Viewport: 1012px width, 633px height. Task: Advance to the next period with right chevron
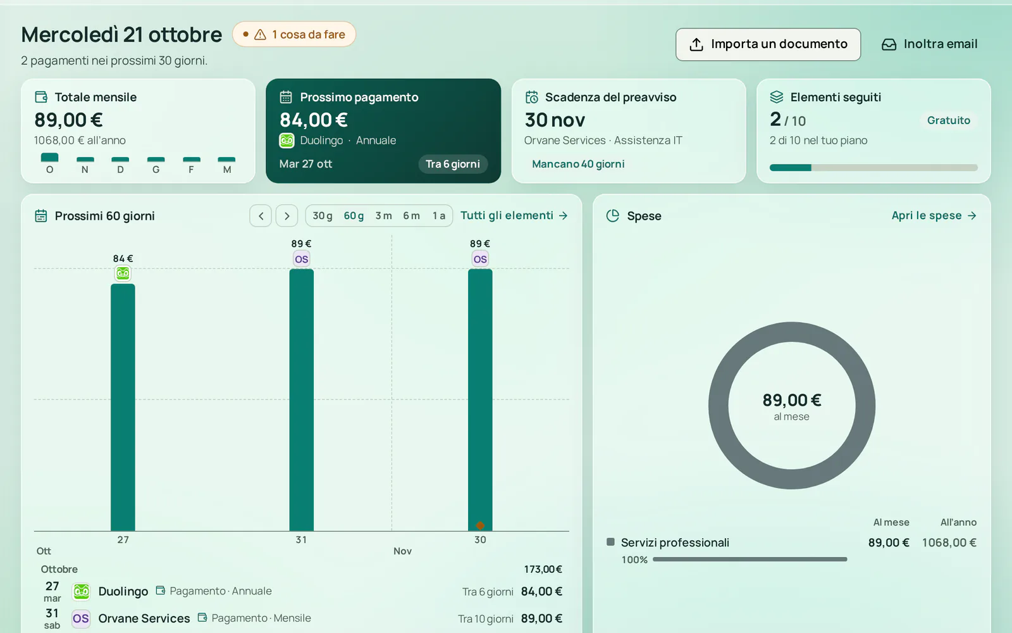(287, 216)
